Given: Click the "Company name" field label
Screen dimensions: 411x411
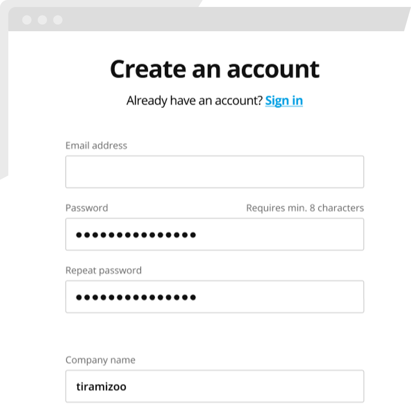Looking at the screenshot, I should pos(100,360).
